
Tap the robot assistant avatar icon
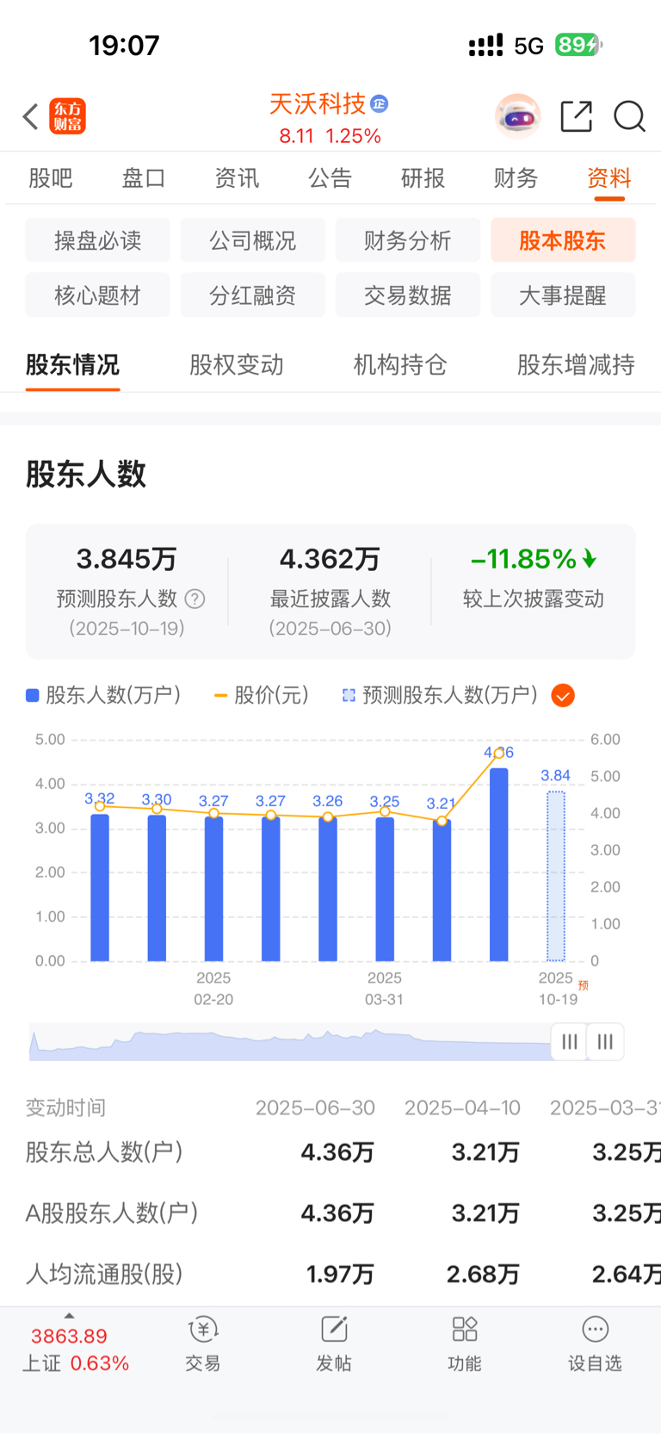[517, 116]
